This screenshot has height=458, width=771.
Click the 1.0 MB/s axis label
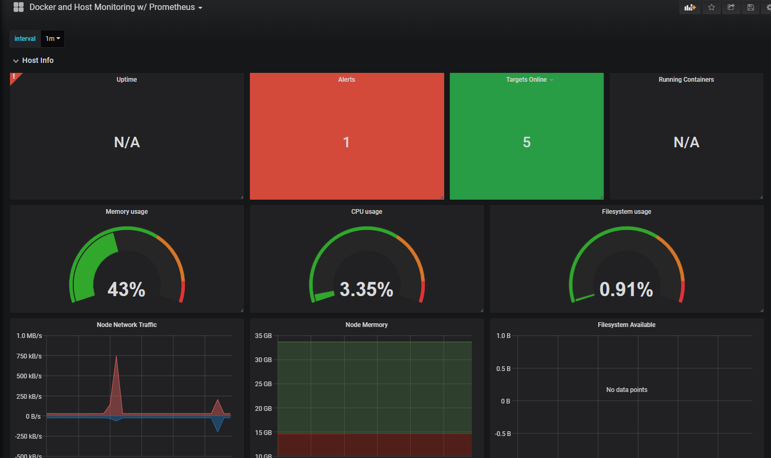tap(29, 336)
